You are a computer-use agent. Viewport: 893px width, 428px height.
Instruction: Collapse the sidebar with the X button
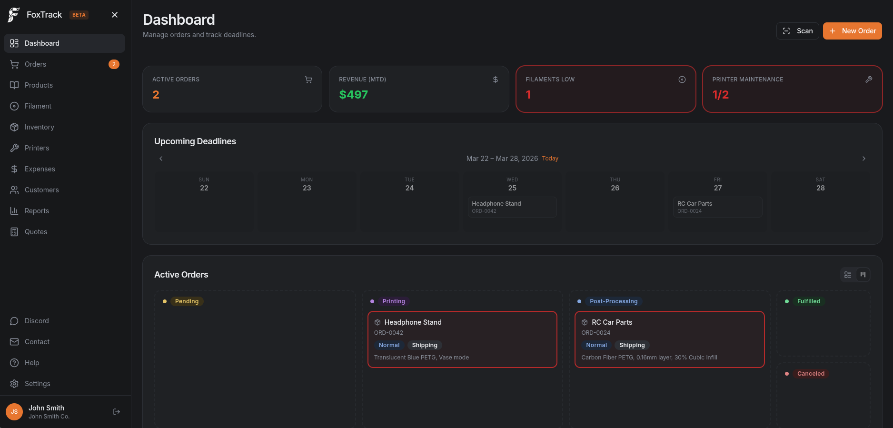[x=115, y=15]
